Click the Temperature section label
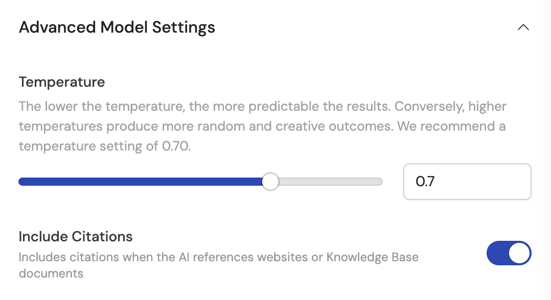Screen dimensions: 551x300 tap(61, 82)
